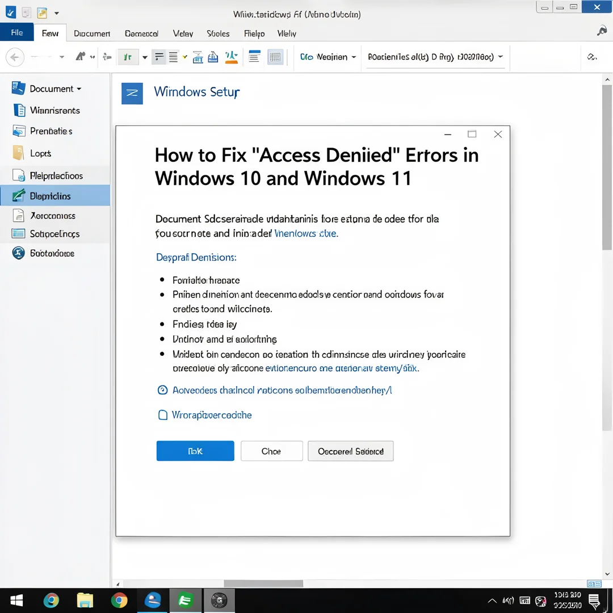
Task: Click the green app icon in taskbar
Action: coord(185,600)
